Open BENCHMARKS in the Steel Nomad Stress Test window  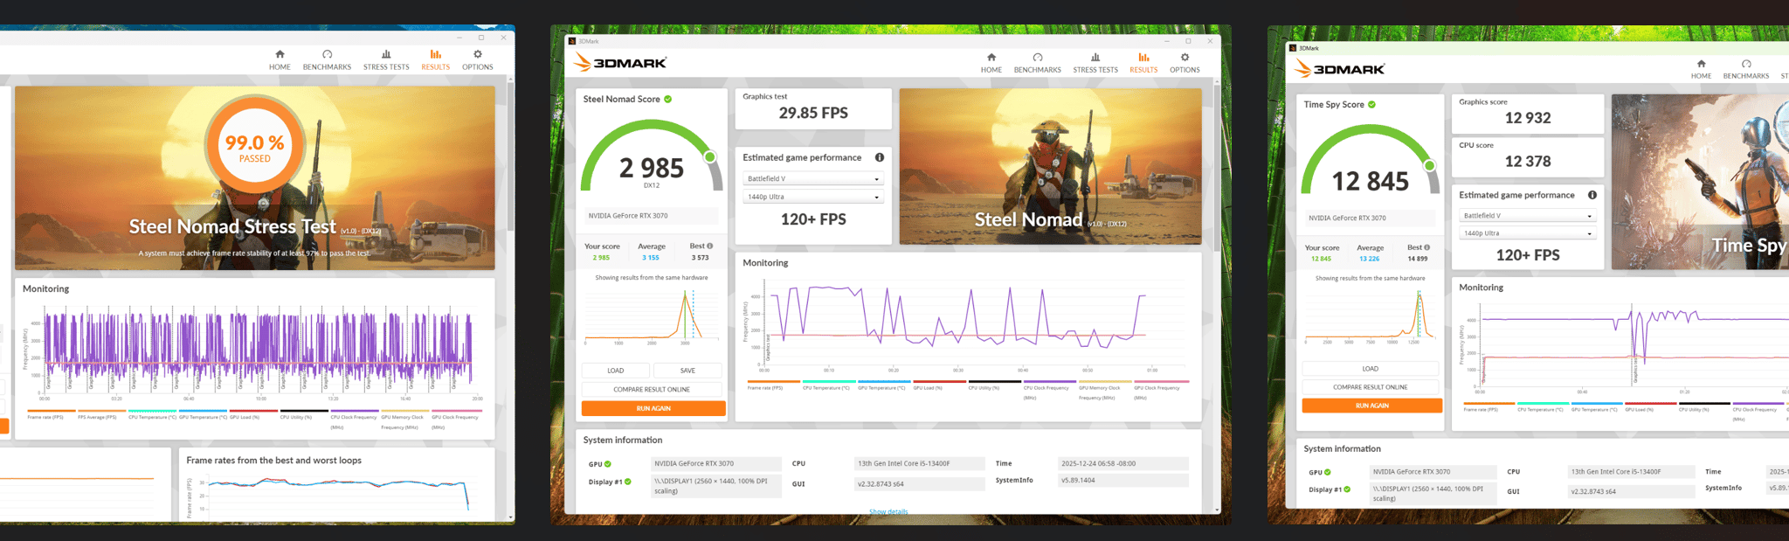(327, 59)
